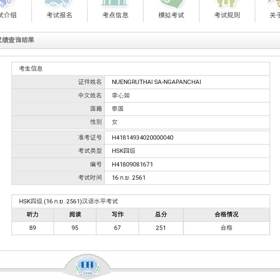Click the 合格情况 column header
Viewport: 280px width, 280px height.
[x=227, y=214]
